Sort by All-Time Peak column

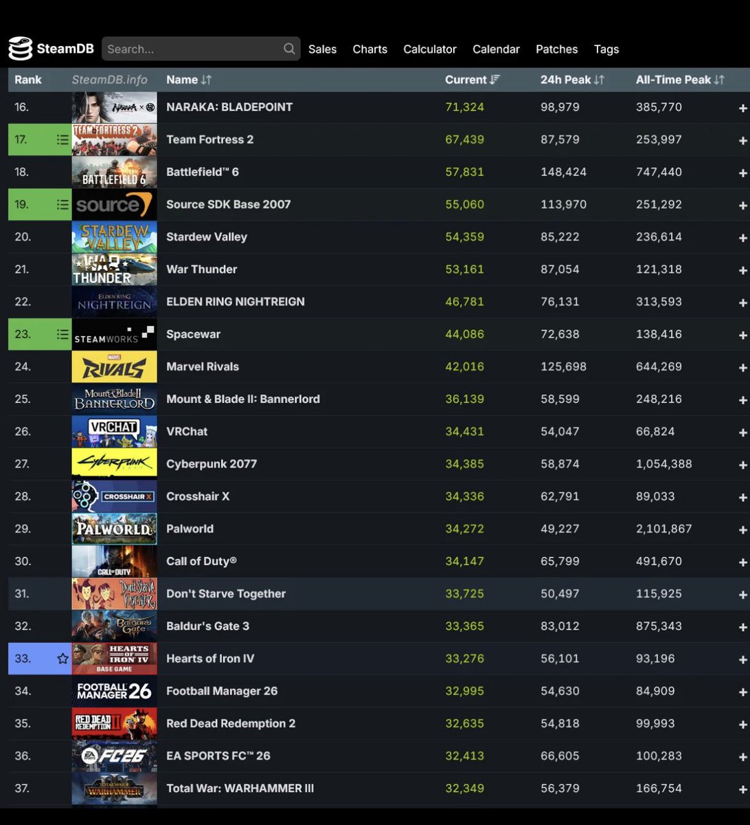(x=680, y=80)
